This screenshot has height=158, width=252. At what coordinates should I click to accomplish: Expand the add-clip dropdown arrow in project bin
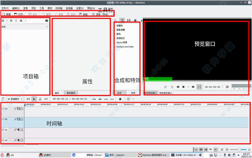point(7,21)
